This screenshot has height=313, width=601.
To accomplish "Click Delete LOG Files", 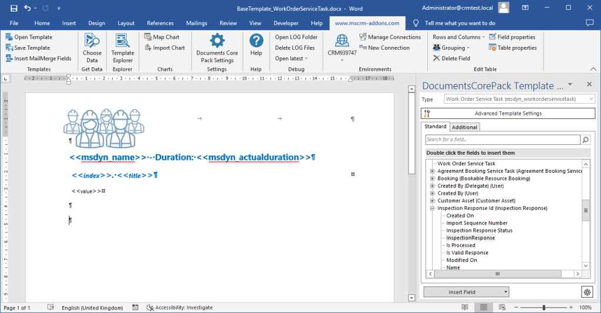I will [x=295, y=48].
